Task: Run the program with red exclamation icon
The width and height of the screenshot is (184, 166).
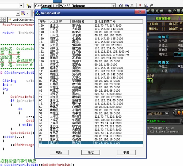Action: [x=140, y=6]
